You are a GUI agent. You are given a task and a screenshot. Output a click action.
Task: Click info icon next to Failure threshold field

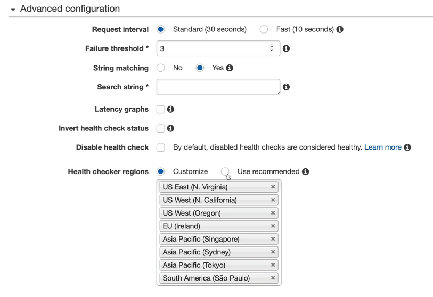(x=286, y=48)
